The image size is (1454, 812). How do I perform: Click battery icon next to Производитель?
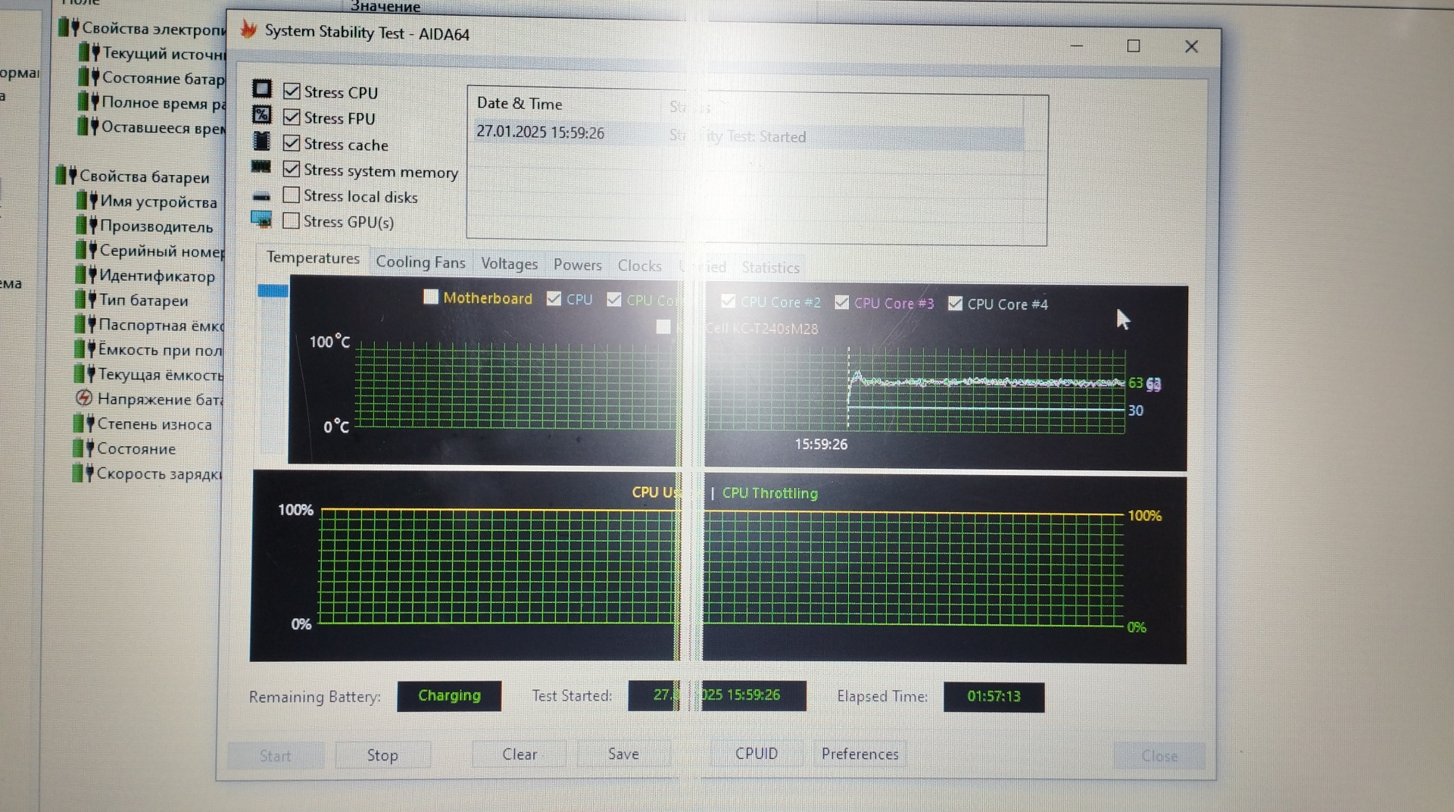pos(87,225)
